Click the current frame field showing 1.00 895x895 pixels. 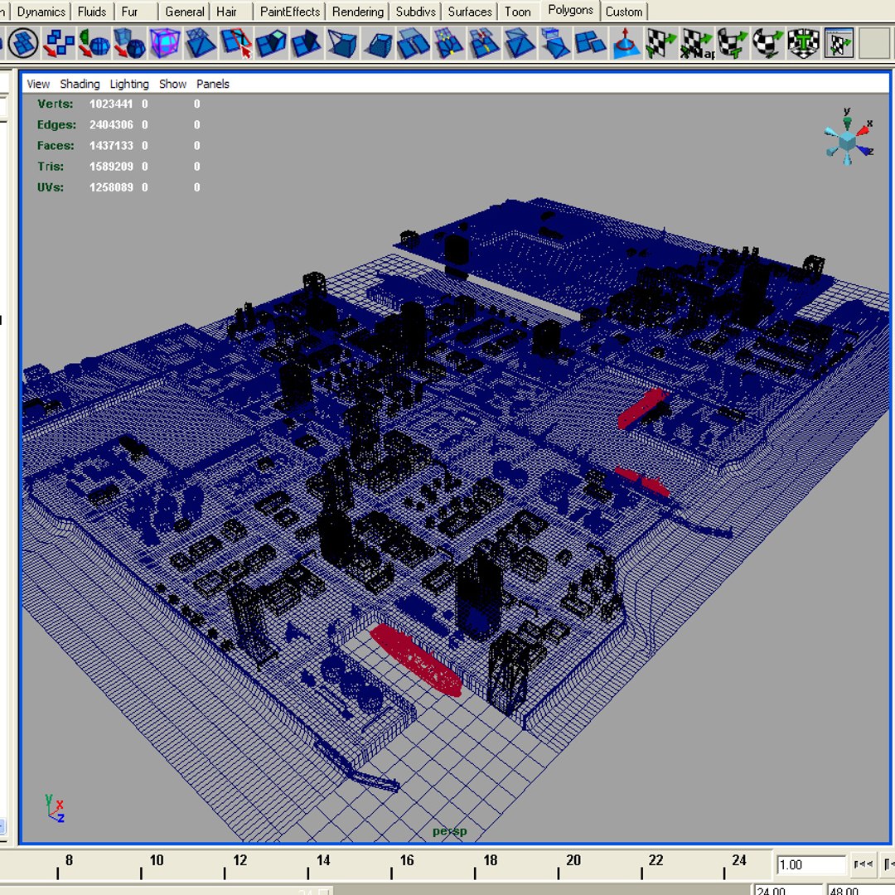click(x=811, y=864)
